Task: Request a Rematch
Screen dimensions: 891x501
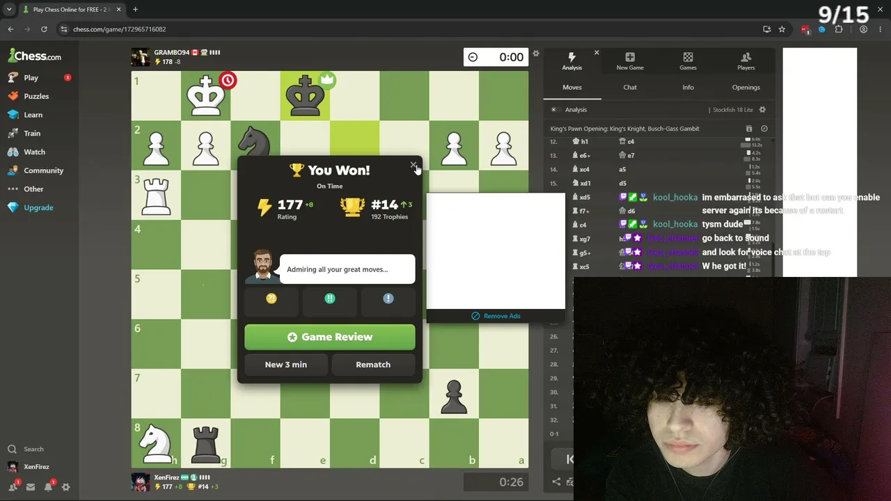Action: click(x=373, y=365)
